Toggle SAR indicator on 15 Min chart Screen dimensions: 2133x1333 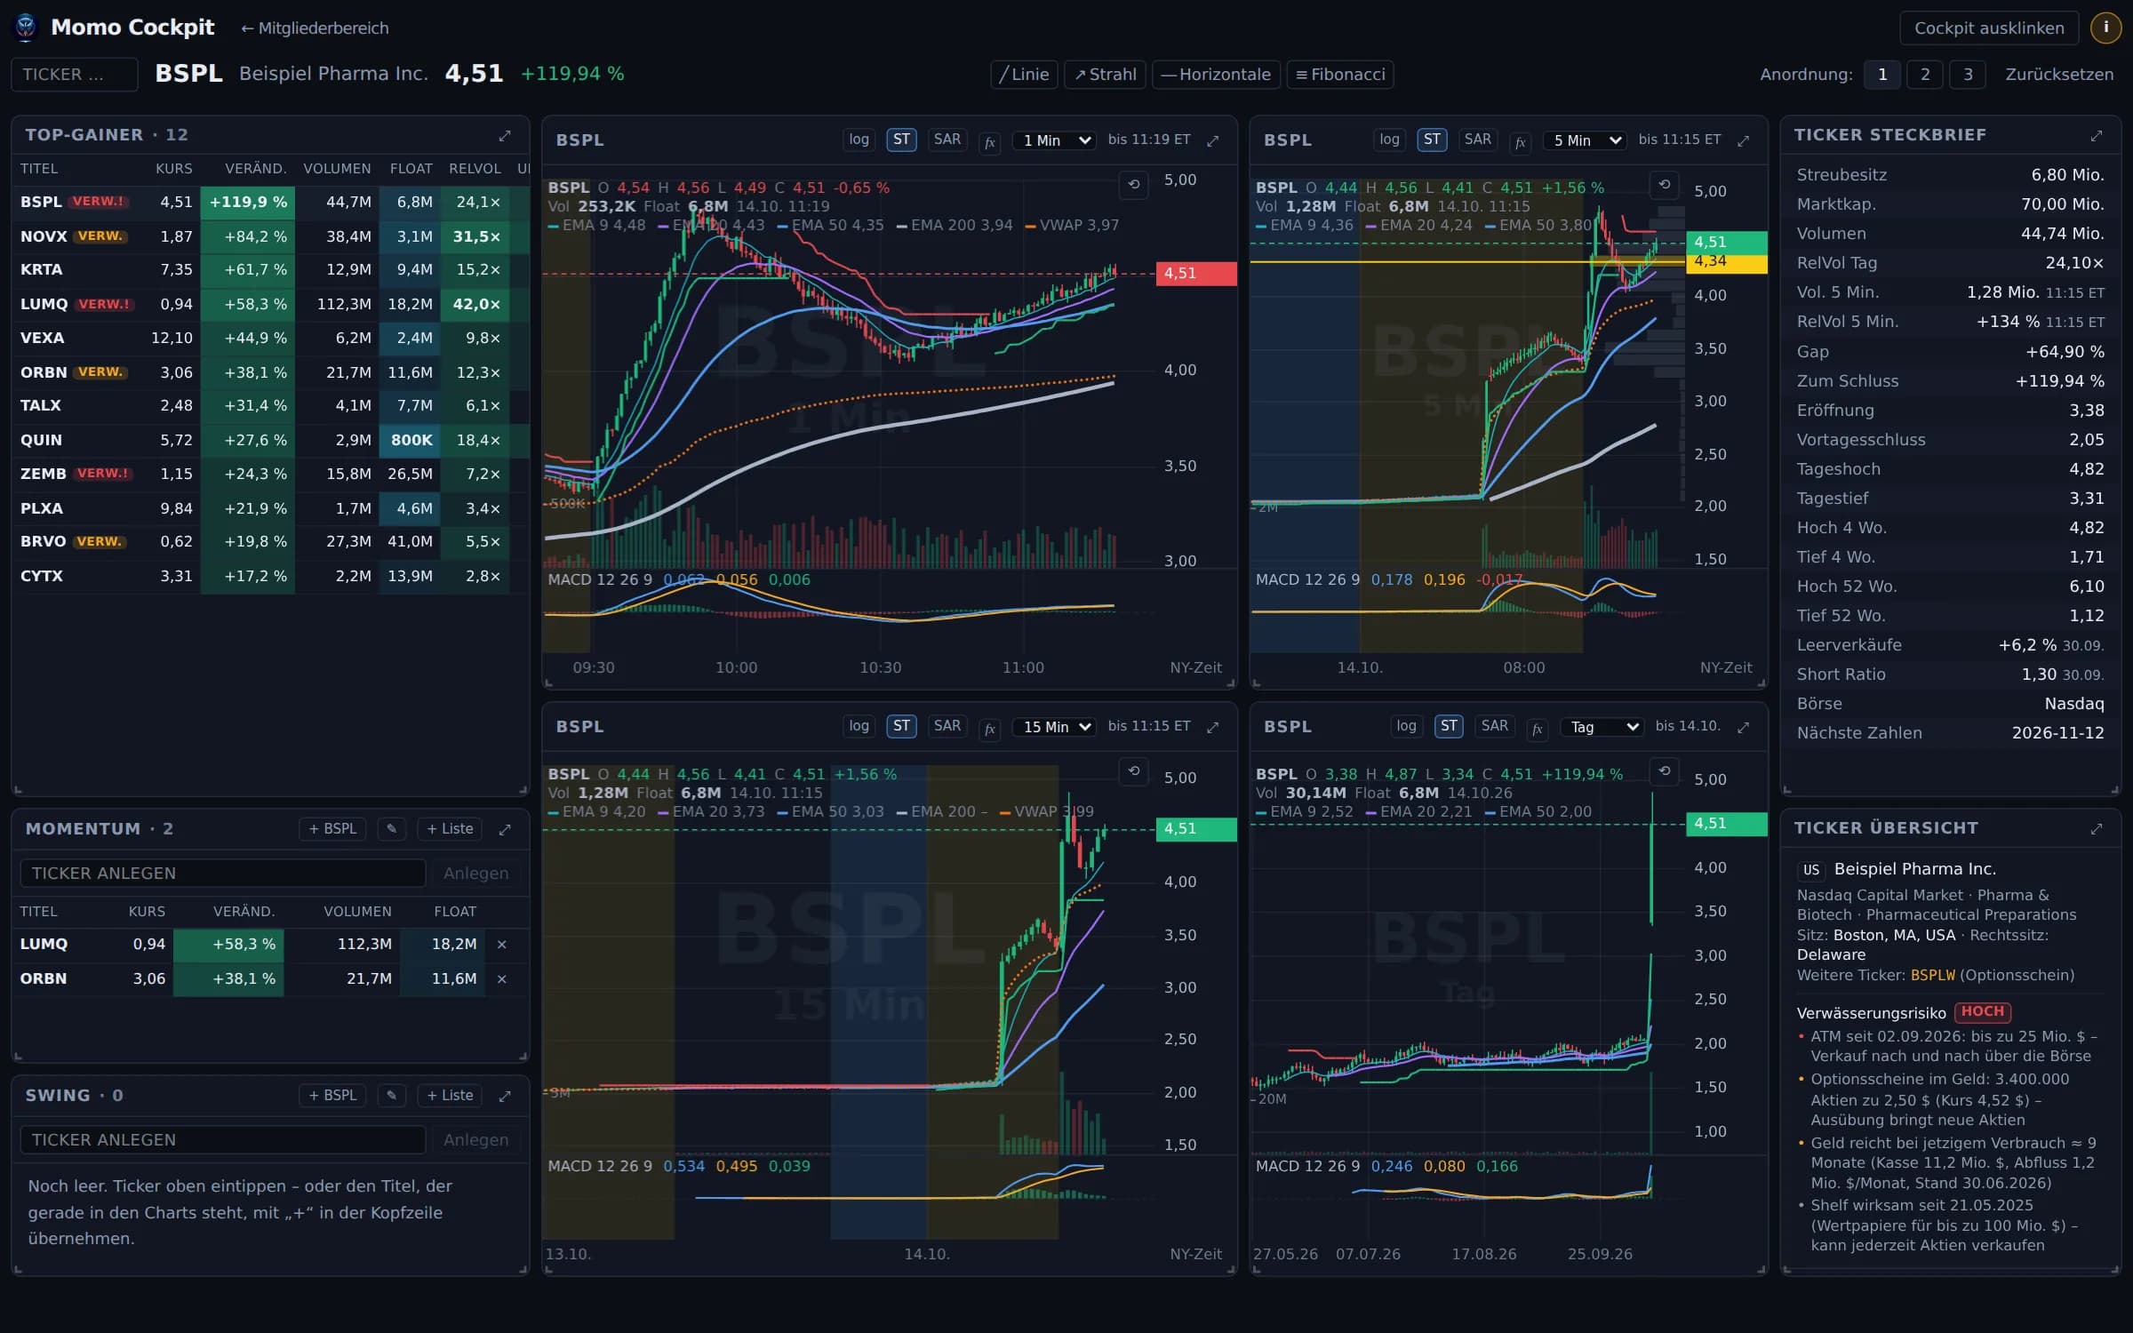pyautogui.click(x=947, y=726)
